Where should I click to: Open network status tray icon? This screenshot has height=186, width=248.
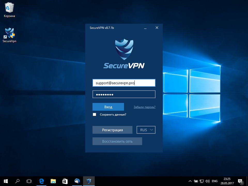[202, 181]
